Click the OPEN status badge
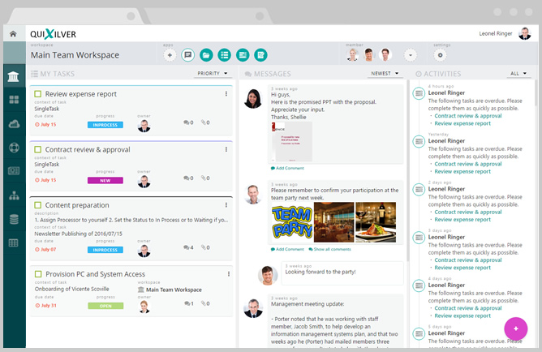This screenshot has height=352, width=542. [105, 306]
